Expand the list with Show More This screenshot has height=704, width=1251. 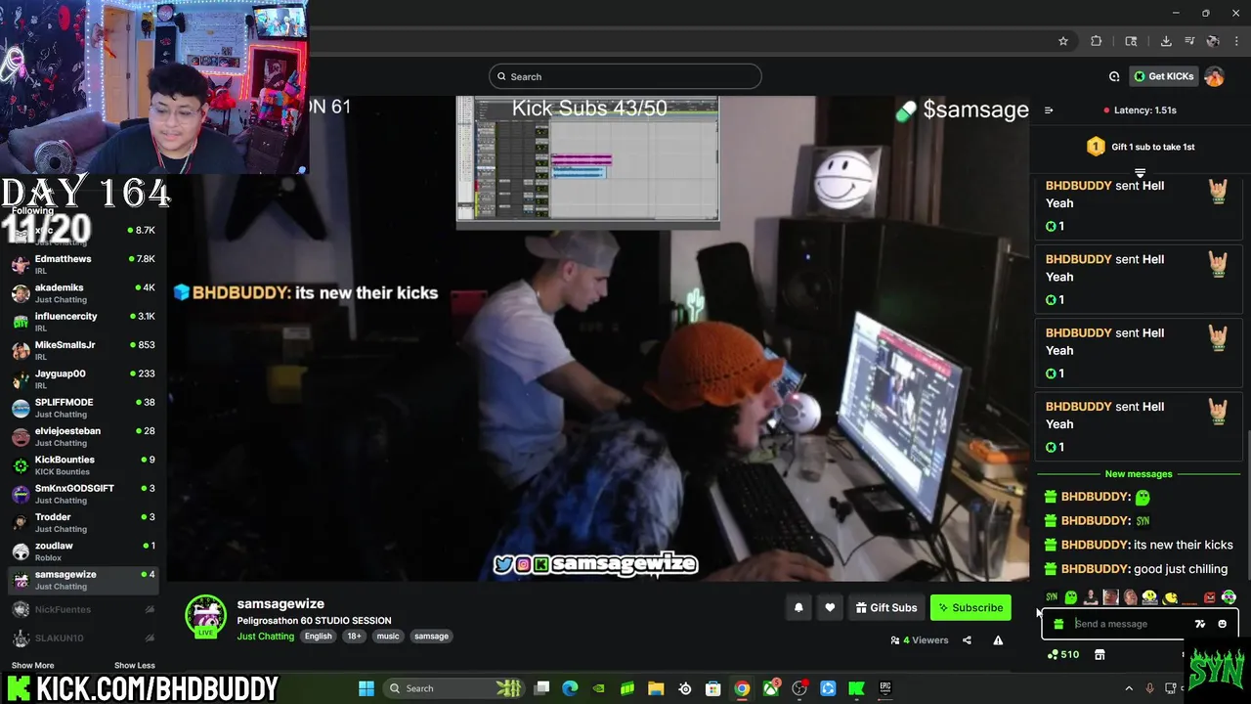coord(32,666)
